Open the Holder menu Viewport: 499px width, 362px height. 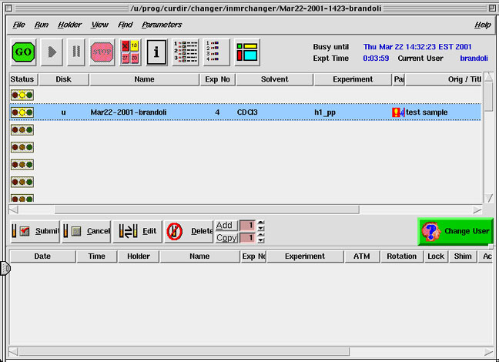click(69, 25)
